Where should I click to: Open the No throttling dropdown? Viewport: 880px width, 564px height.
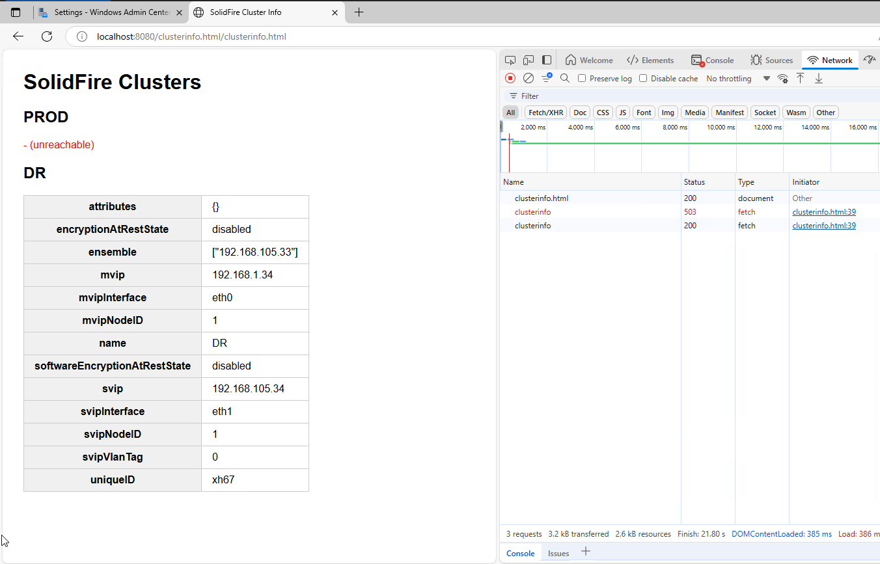738,79
